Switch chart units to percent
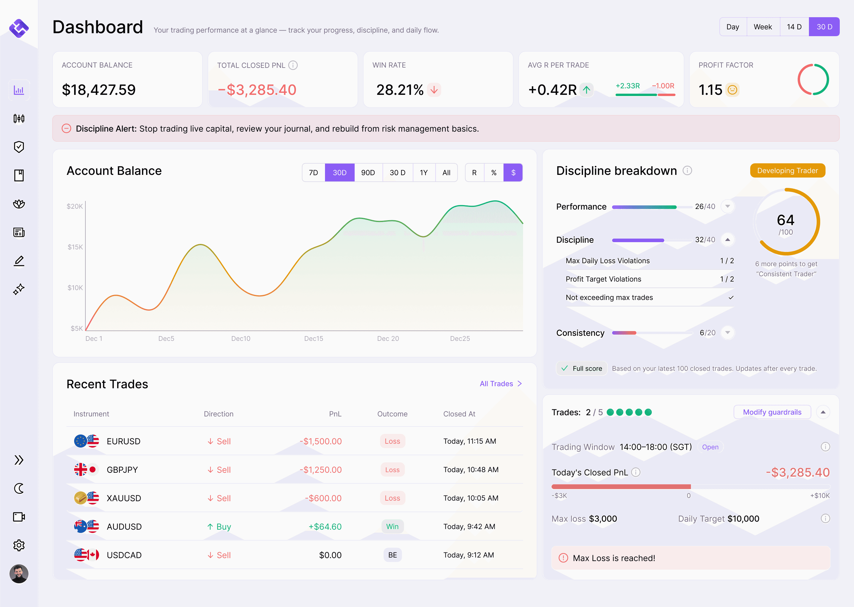 point(493,173)
